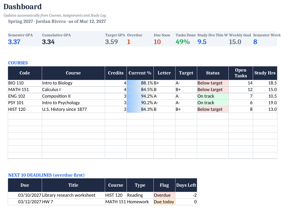This screenshot has height=209, width=302.
Task: Click the MATH 151 code cell in Courses
Action: pyautogui.click(x=25, y=90)
